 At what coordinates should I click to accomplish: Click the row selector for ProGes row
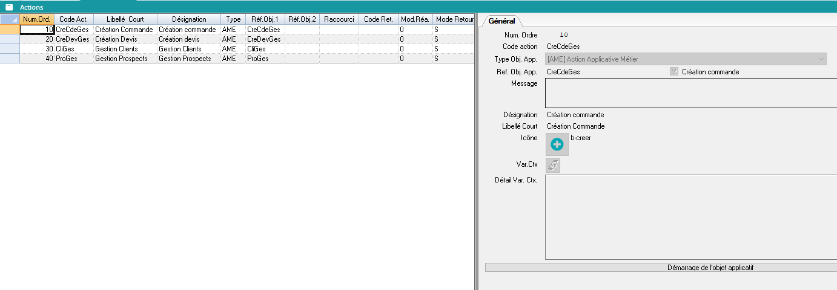10,59
